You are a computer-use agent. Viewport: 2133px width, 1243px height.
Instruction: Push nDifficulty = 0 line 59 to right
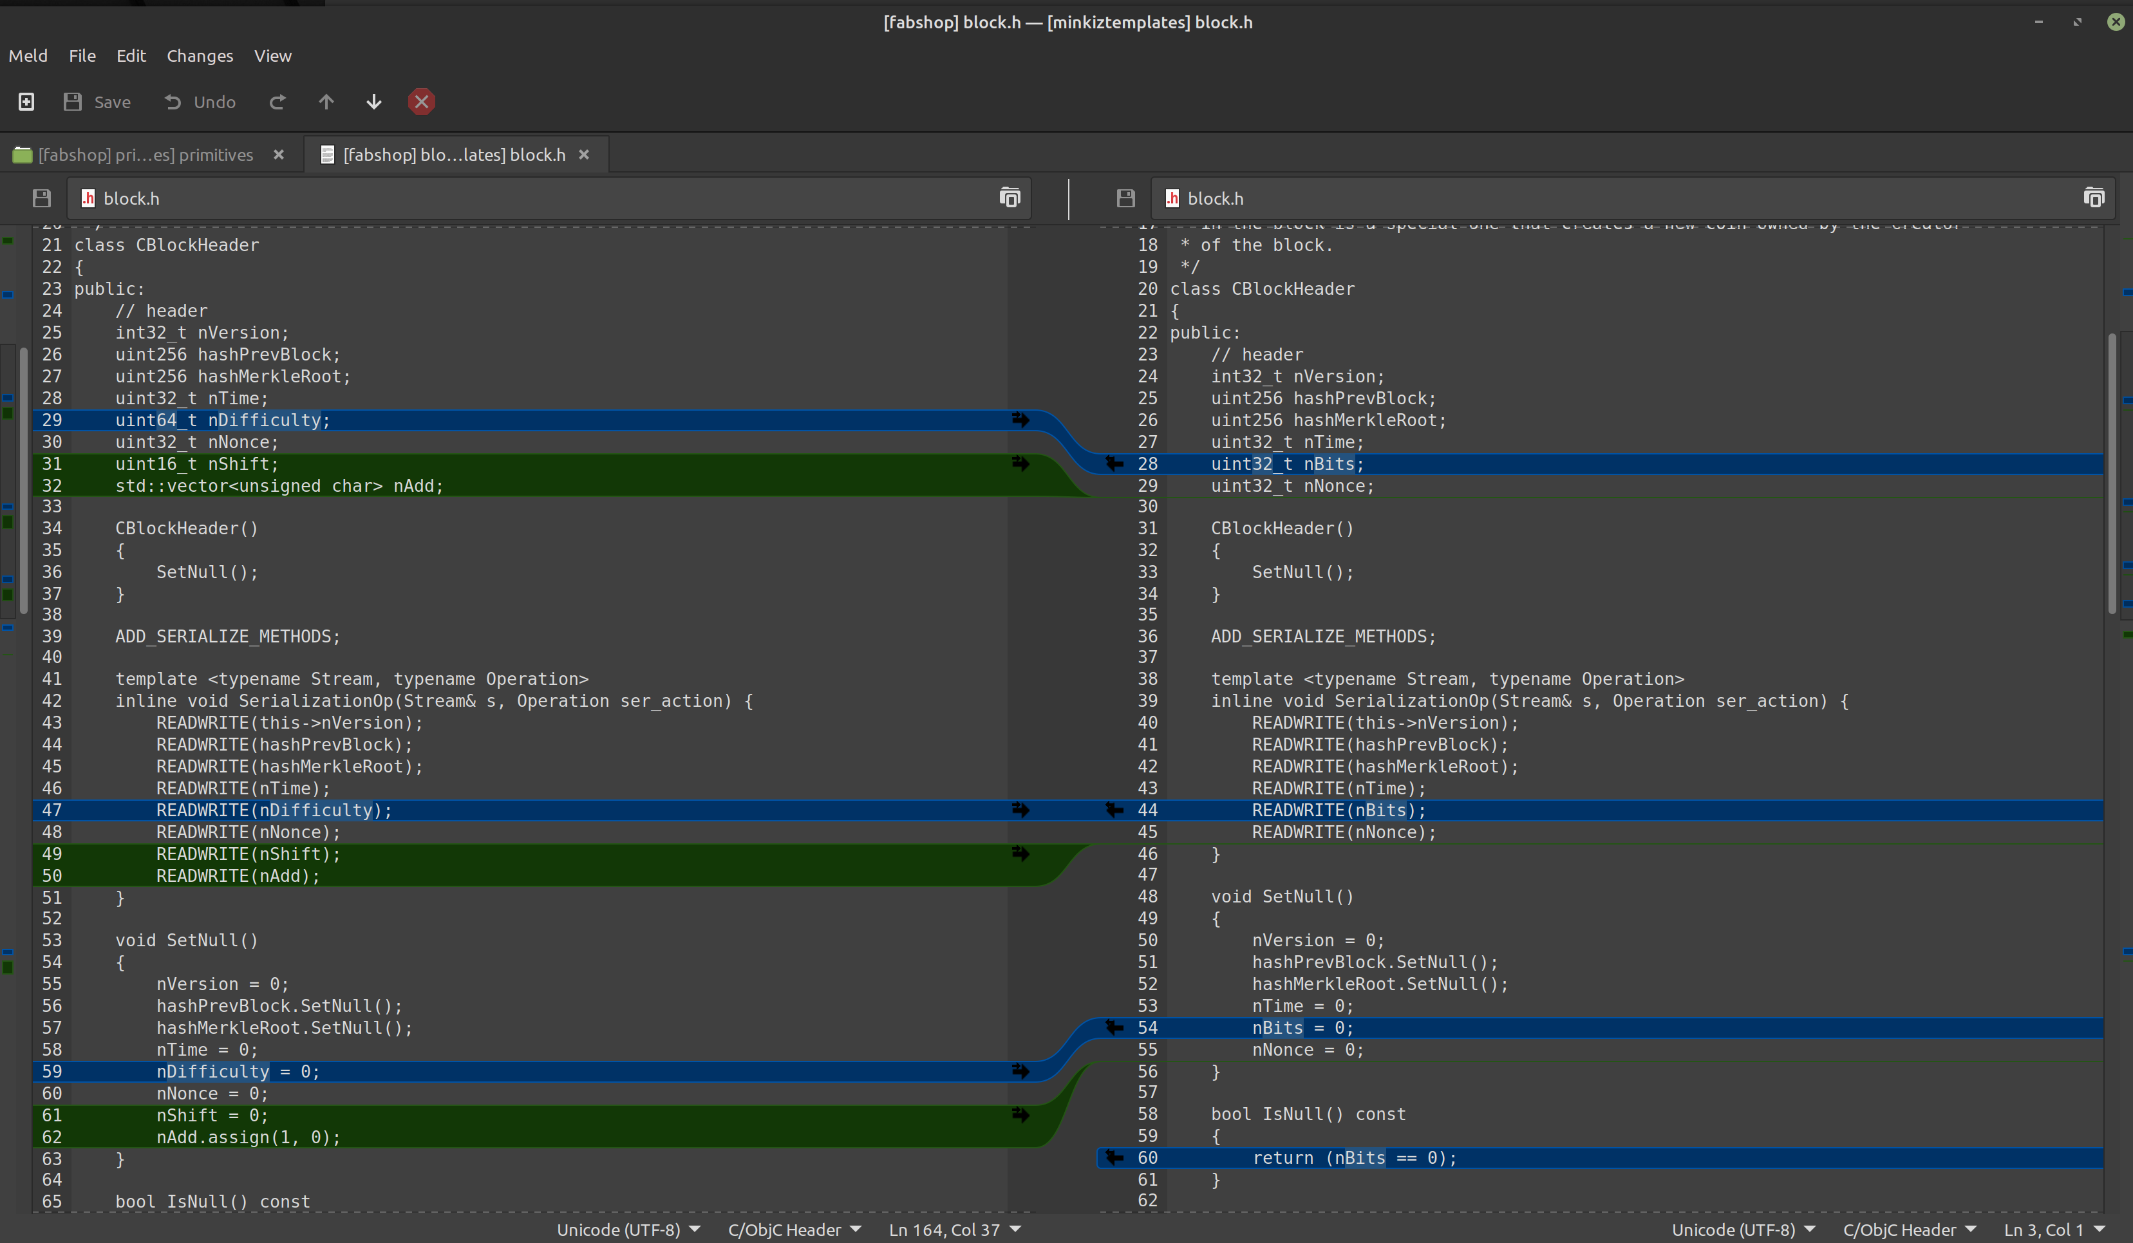coord(1021,1071)
